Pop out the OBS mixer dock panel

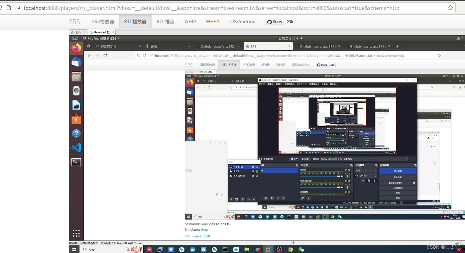[x=351, y=165]
